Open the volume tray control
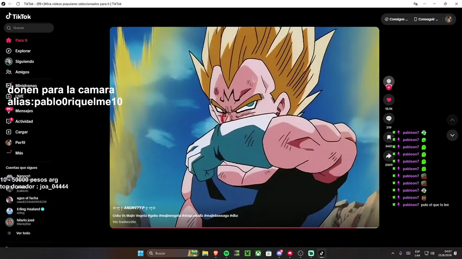Image resolution: width=462 pixels, height=259 pixels. point(432,253)
